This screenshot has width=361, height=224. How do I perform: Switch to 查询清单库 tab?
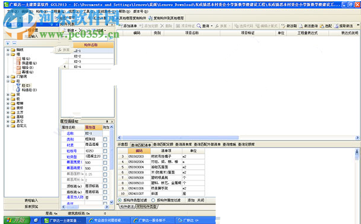point(183,145)
